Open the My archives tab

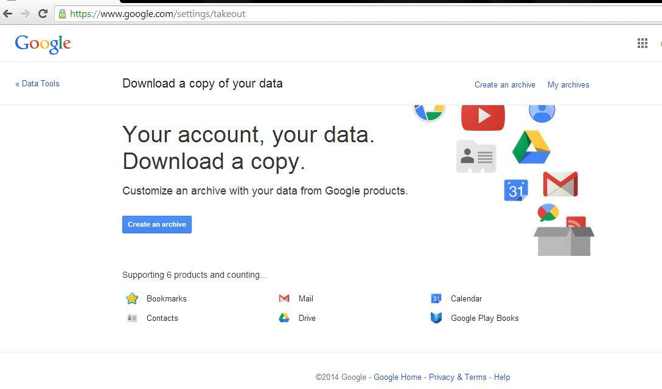[568, 85]
